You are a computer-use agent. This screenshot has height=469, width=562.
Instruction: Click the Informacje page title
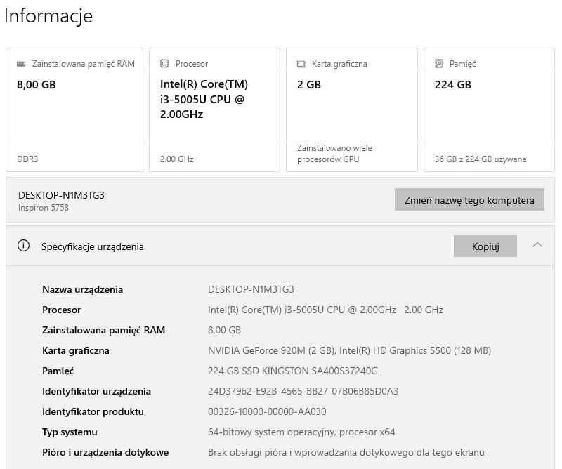(x=48, y=15)
